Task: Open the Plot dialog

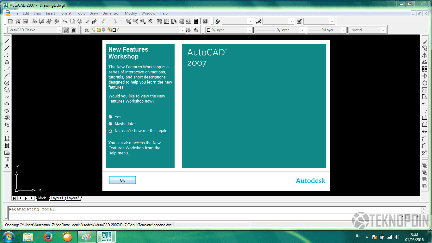Action: coord(34,21)
